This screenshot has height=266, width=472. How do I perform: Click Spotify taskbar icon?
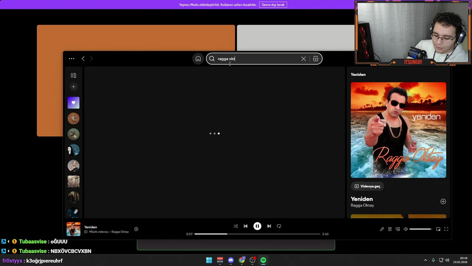point(263,260)
